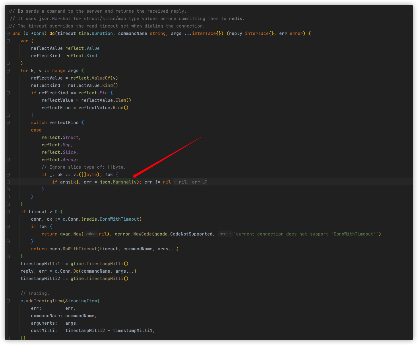This screenshot has height=345, width=418.
Task: Click the "value:" parameter inlay hint before nil
Action: (91, 234)
